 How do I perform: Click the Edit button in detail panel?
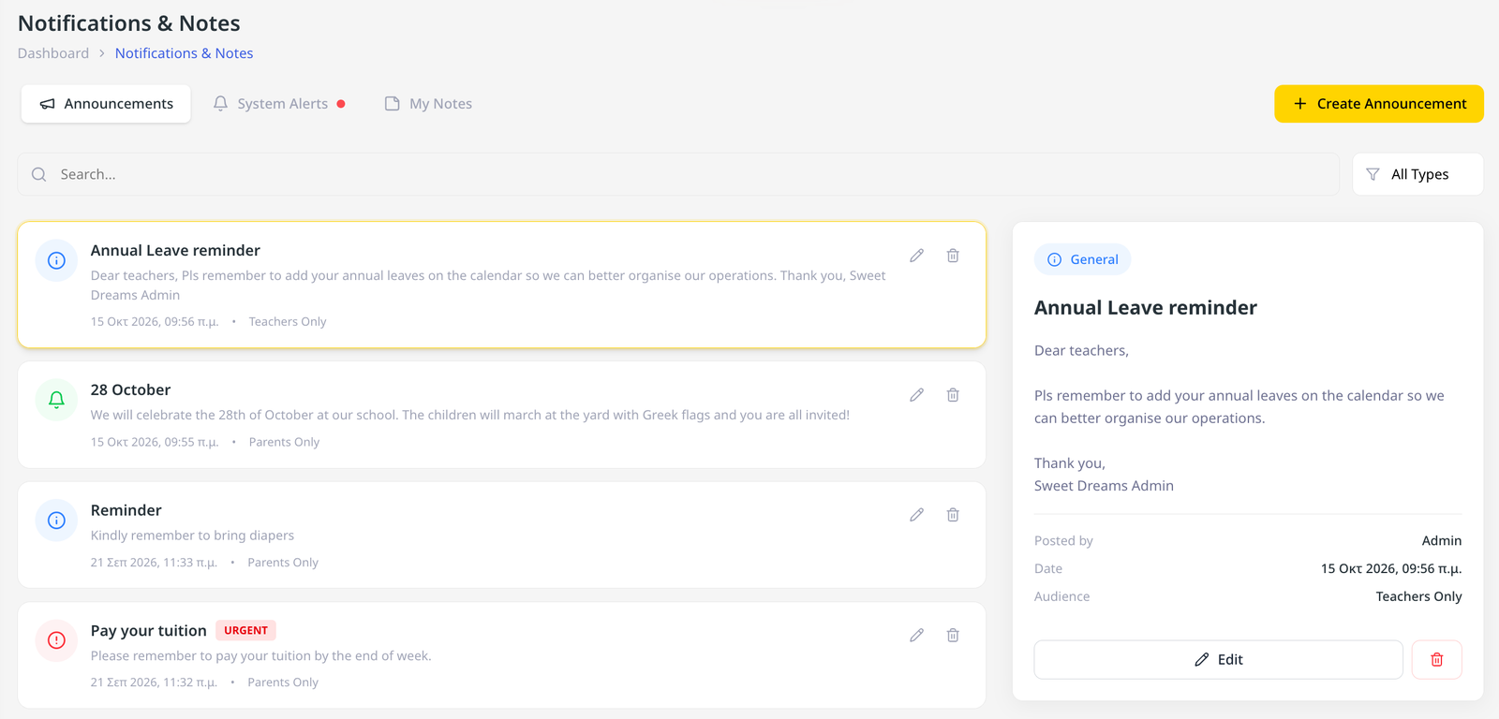pyautogui.click(x=1218, y=660)
